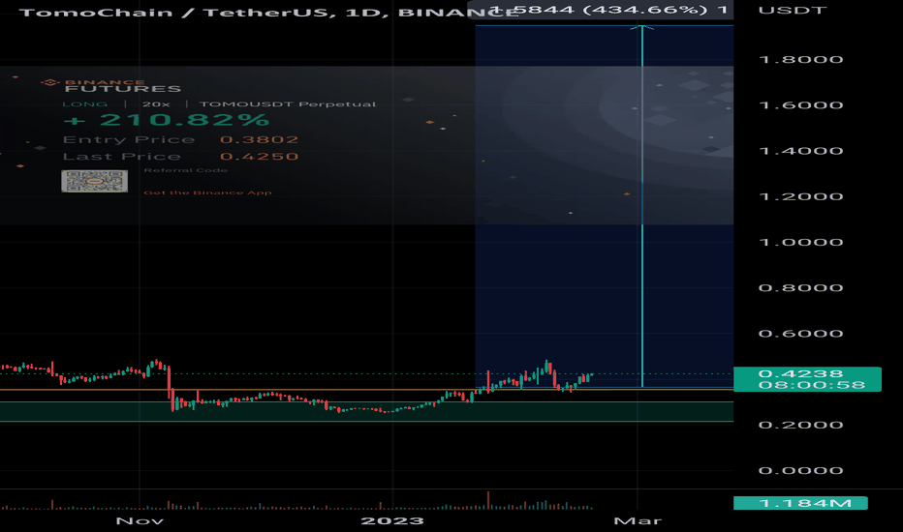Select the green demand zone rectangle
The image size is (903, 532).
pyautogui.click(x=366, y=411)
